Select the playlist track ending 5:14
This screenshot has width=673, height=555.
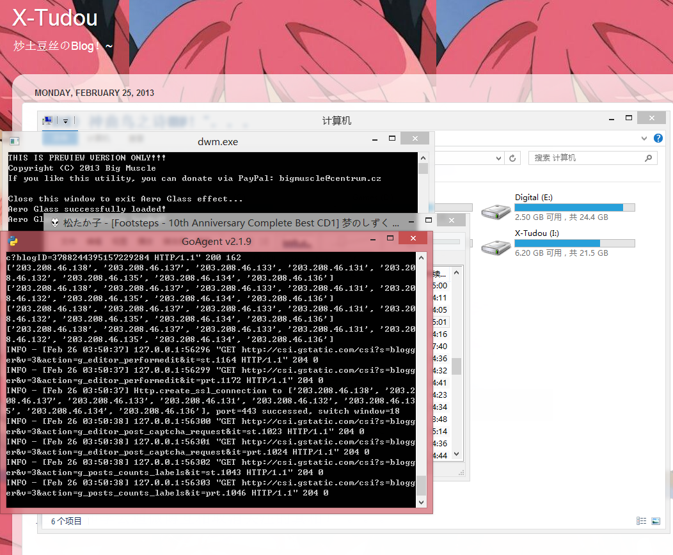[x=440, y=431]
